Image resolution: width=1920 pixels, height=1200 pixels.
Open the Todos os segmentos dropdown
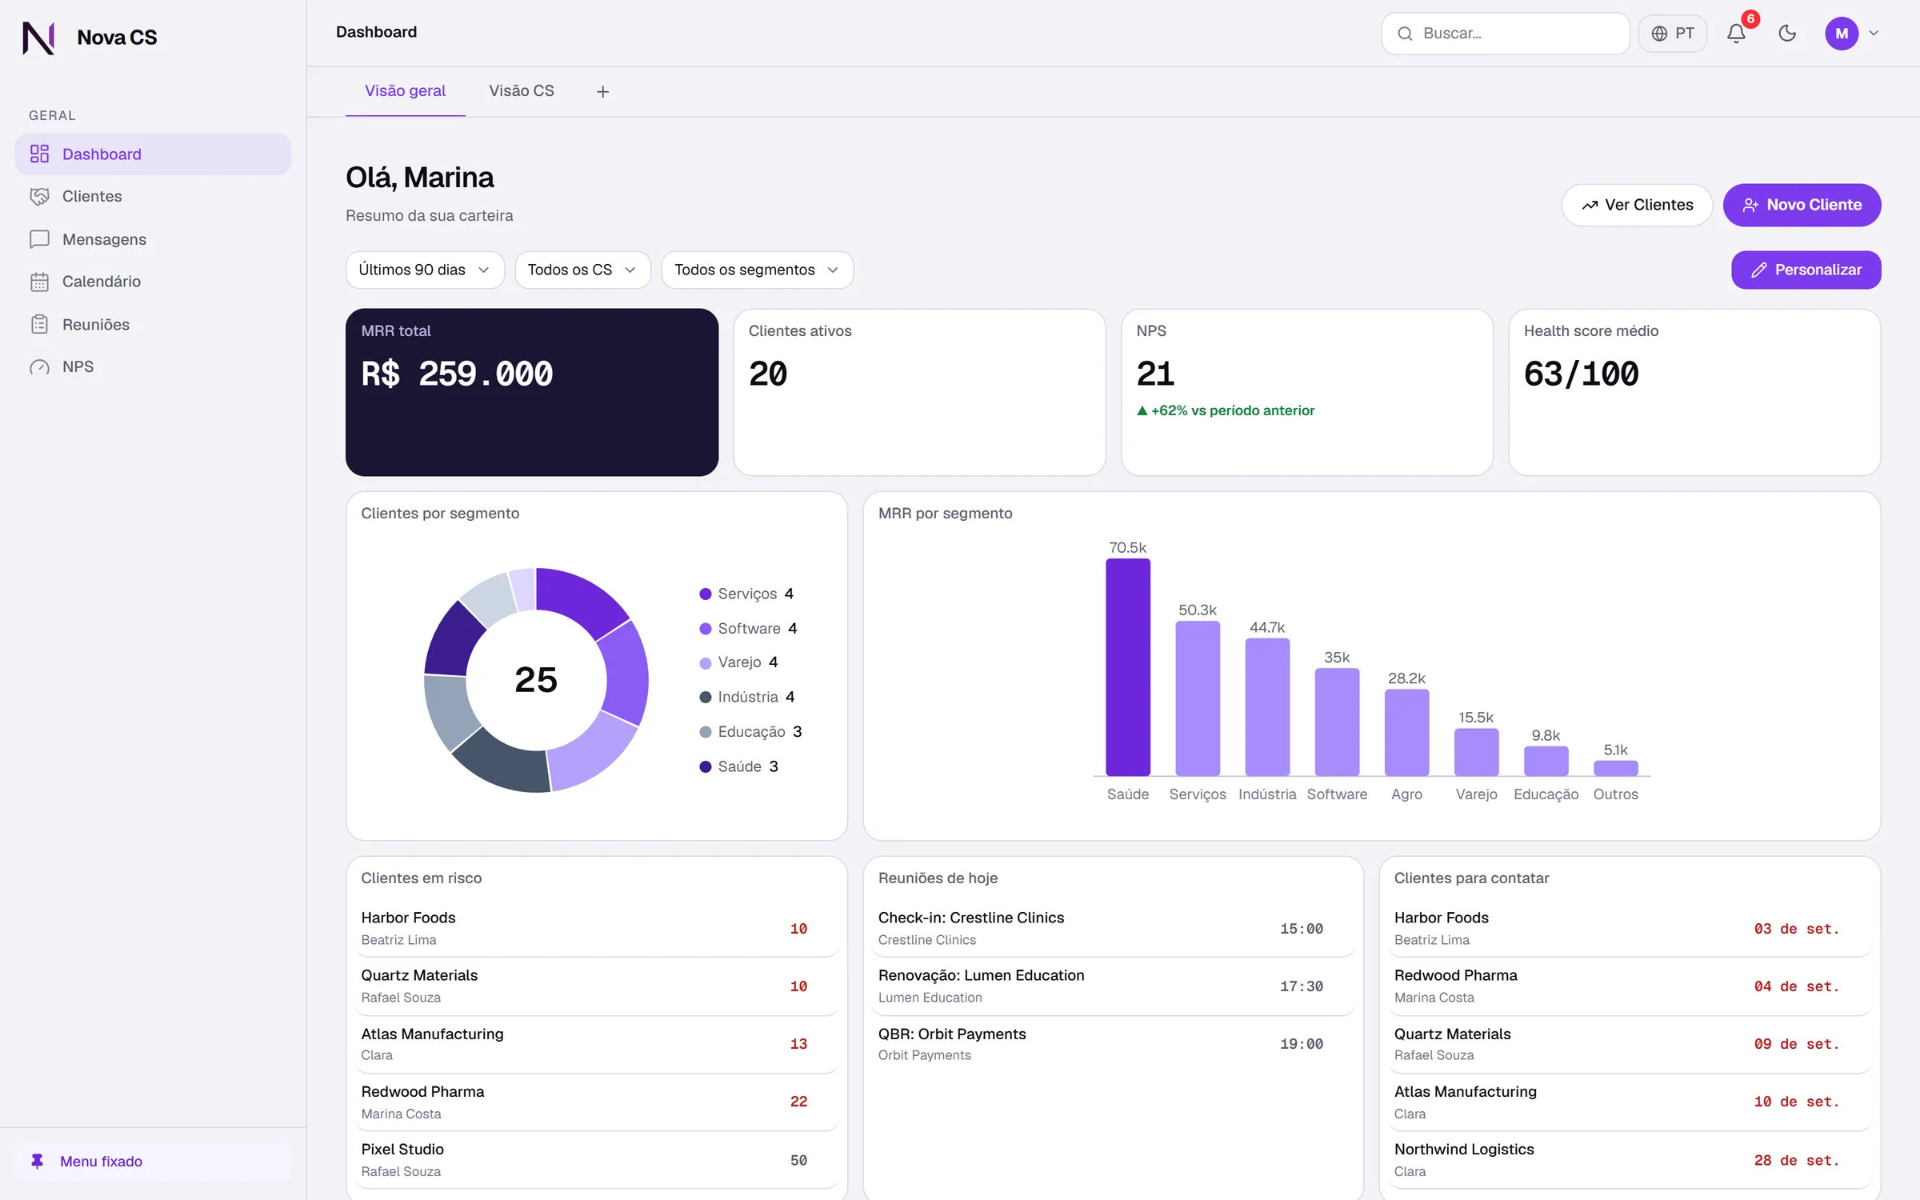(x=757, y=270)
